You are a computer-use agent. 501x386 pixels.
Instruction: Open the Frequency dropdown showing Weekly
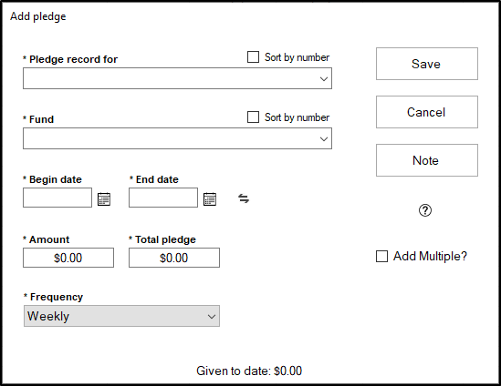[x=121, y=316]
